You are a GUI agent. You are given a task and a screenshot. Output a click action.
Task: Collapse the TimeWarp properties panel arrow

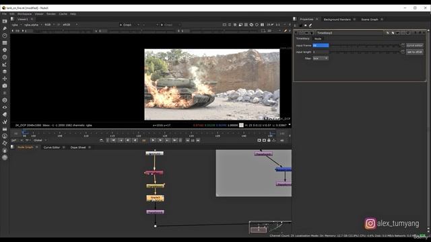click(296, 33)
